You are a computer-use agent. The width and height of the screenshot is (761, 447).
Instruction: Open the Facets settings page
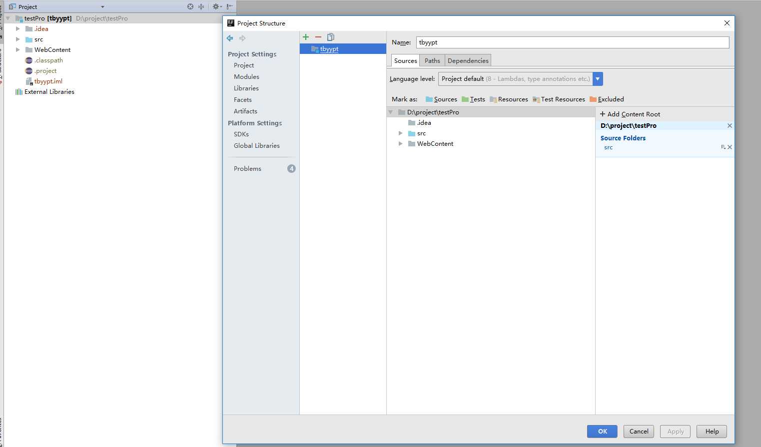[x=243, y=100]
